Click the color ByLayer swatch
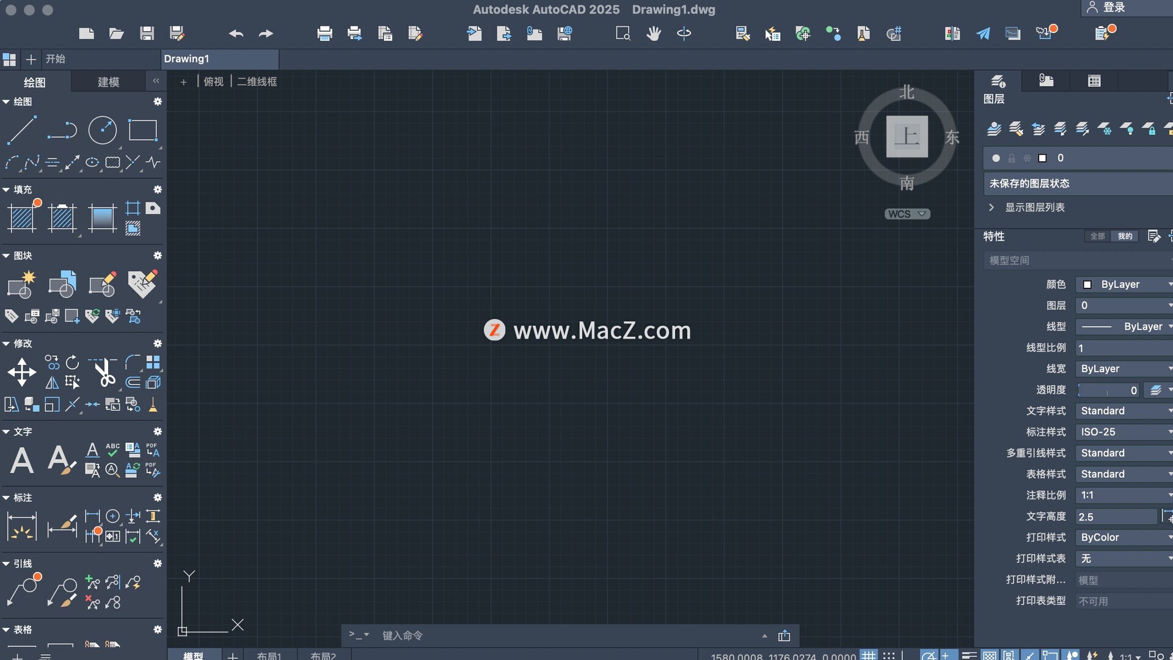Viewport: 1173px width, 660px height. tap(1087, 285)
